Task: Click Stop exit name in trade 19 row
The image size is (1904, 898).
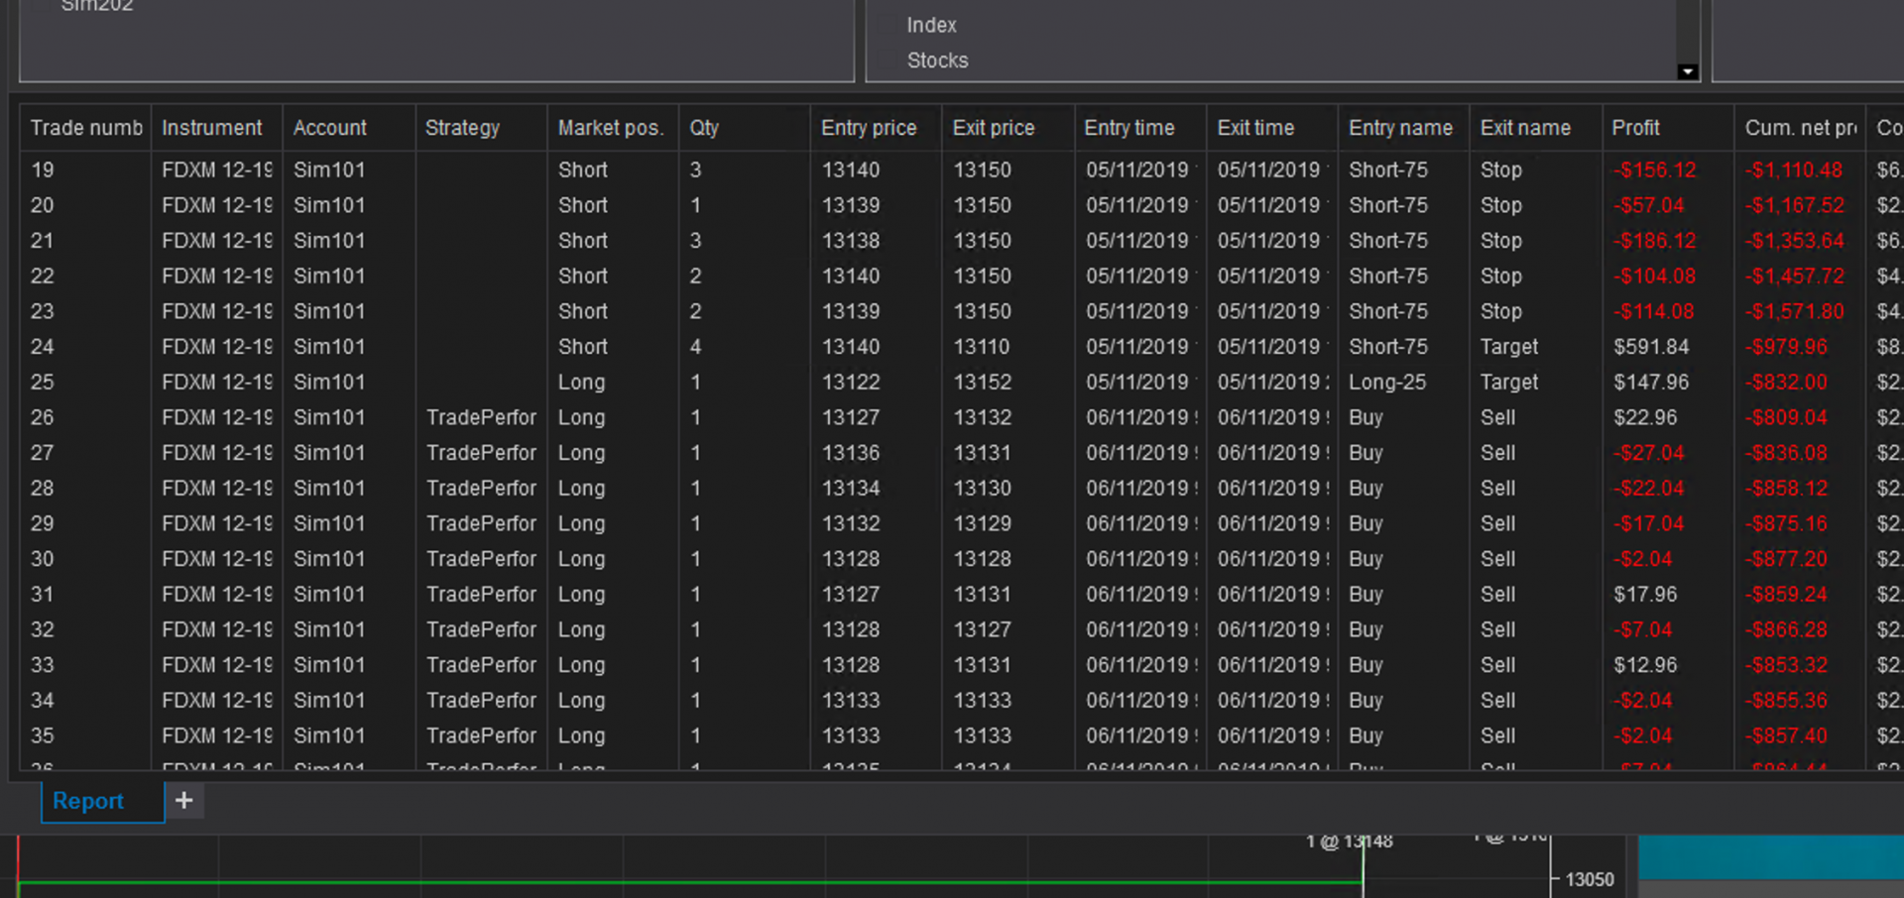Action: click(x=1501, y=170)
